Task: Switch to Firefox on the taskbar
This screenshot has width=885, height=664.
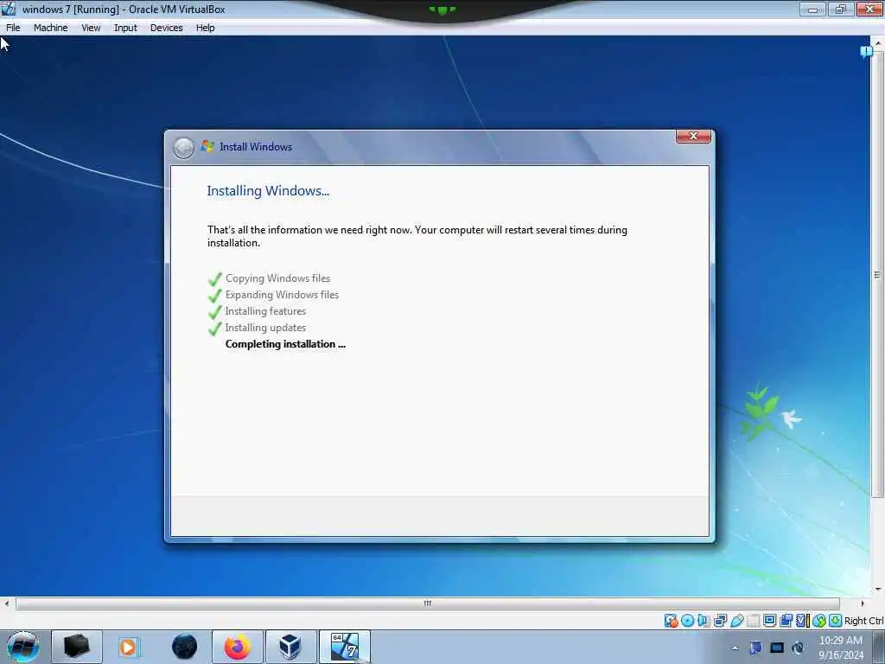Action: [x=238, y=647]
